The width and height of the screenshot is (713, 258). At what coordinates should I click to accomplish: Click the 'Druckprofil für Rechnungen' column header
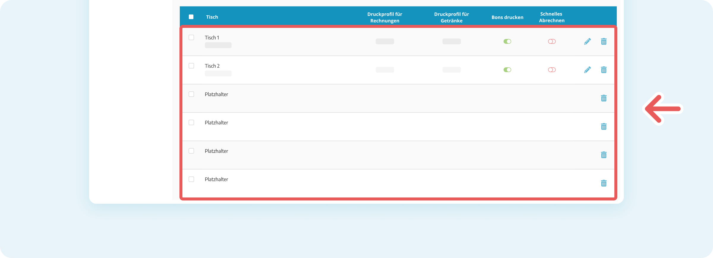(385, 17)
